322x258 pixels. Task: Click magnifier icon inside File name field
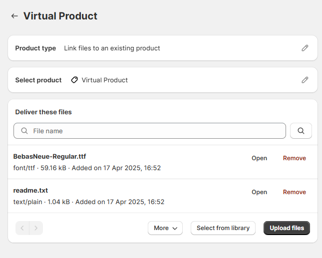tap(24, 131)
